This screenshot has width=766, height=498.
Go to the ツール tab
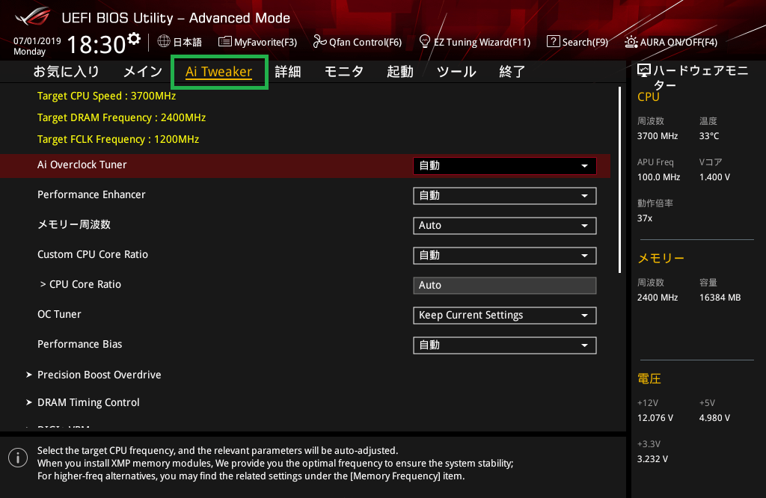tap(456, 72)
